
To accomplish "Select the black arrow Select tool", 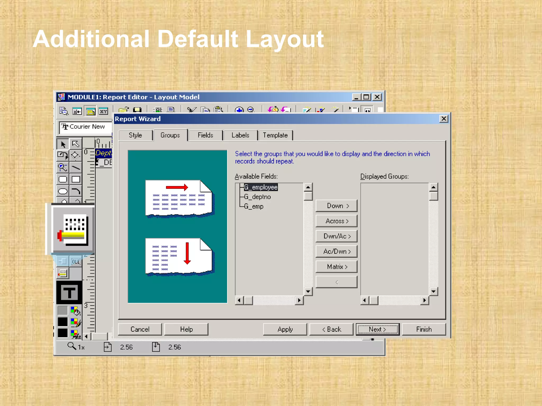I will pos(63,144).
